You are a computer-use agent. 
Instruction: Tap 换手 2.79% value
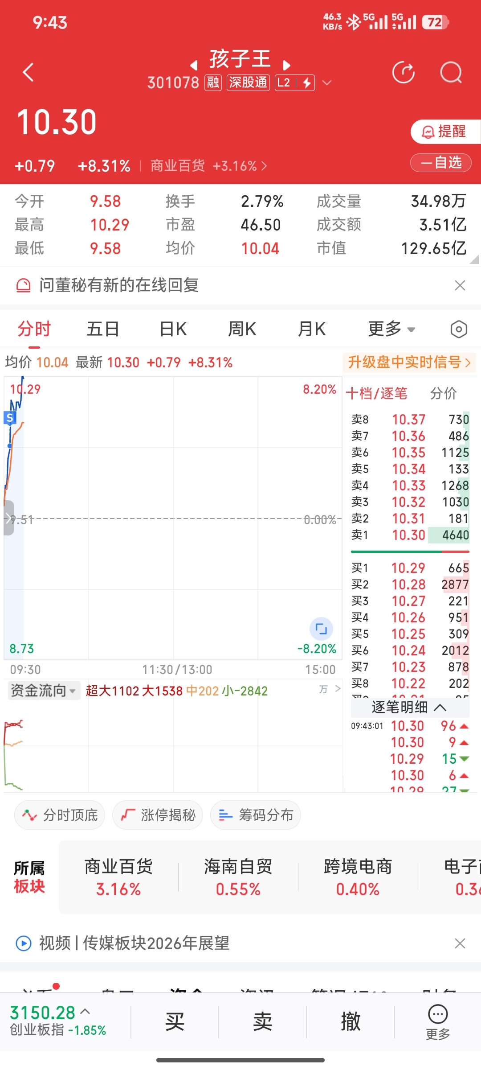(262, 201)
